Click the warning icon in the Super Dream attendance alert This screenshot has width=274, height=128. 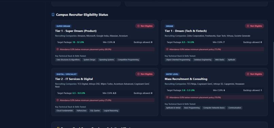58,49
